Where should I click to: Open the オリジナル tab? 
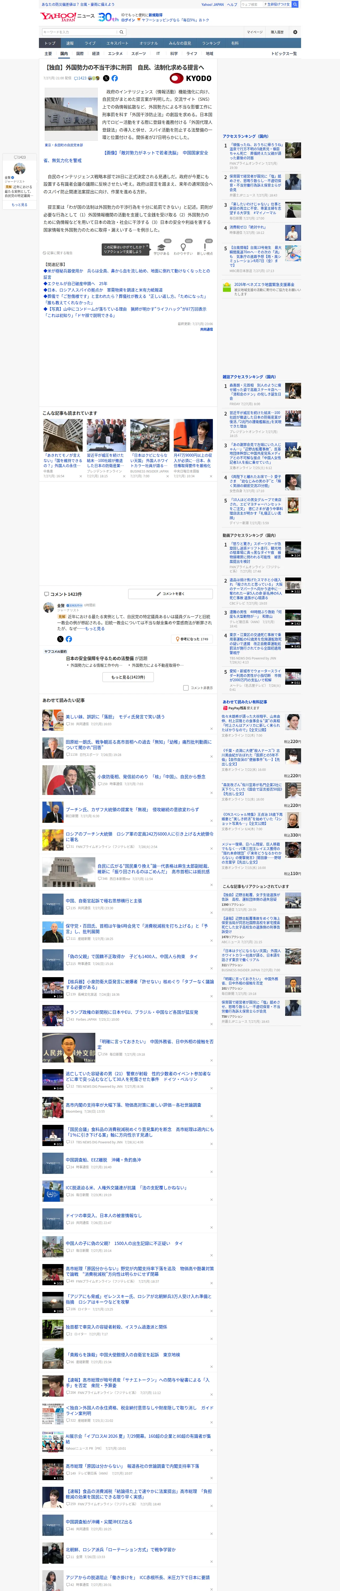pos(149,43)
